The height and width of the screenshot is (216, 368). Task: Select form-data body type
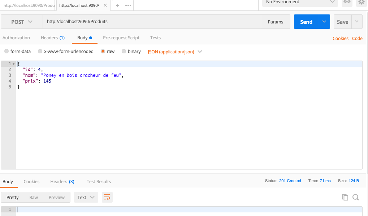tap(7, 51)
